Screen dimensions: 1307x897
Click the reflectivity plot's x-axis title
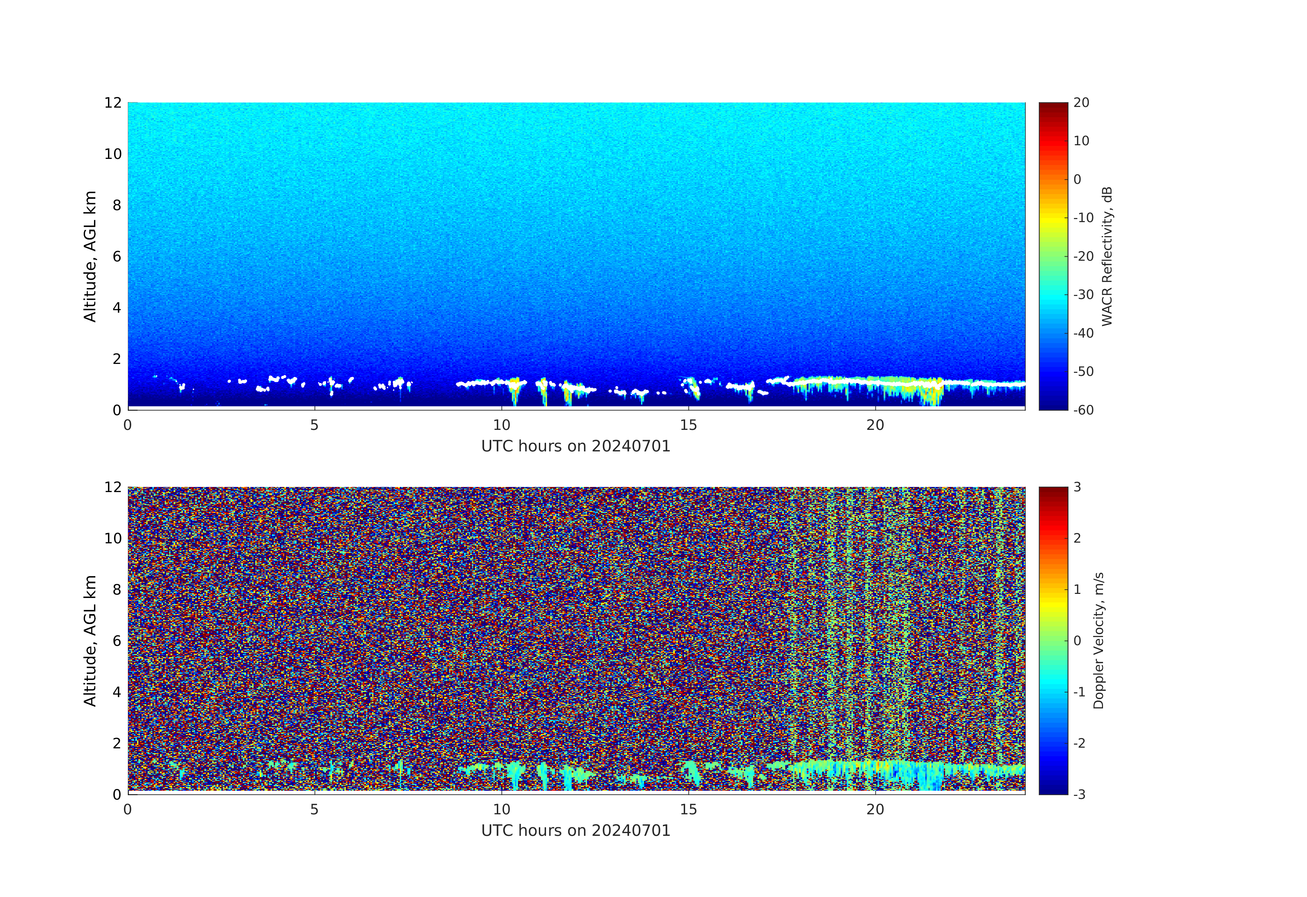coord(575,446)
